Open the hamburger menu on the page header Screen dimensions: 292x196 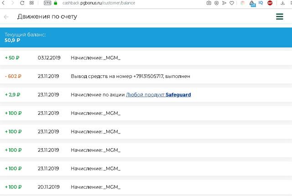280,17
